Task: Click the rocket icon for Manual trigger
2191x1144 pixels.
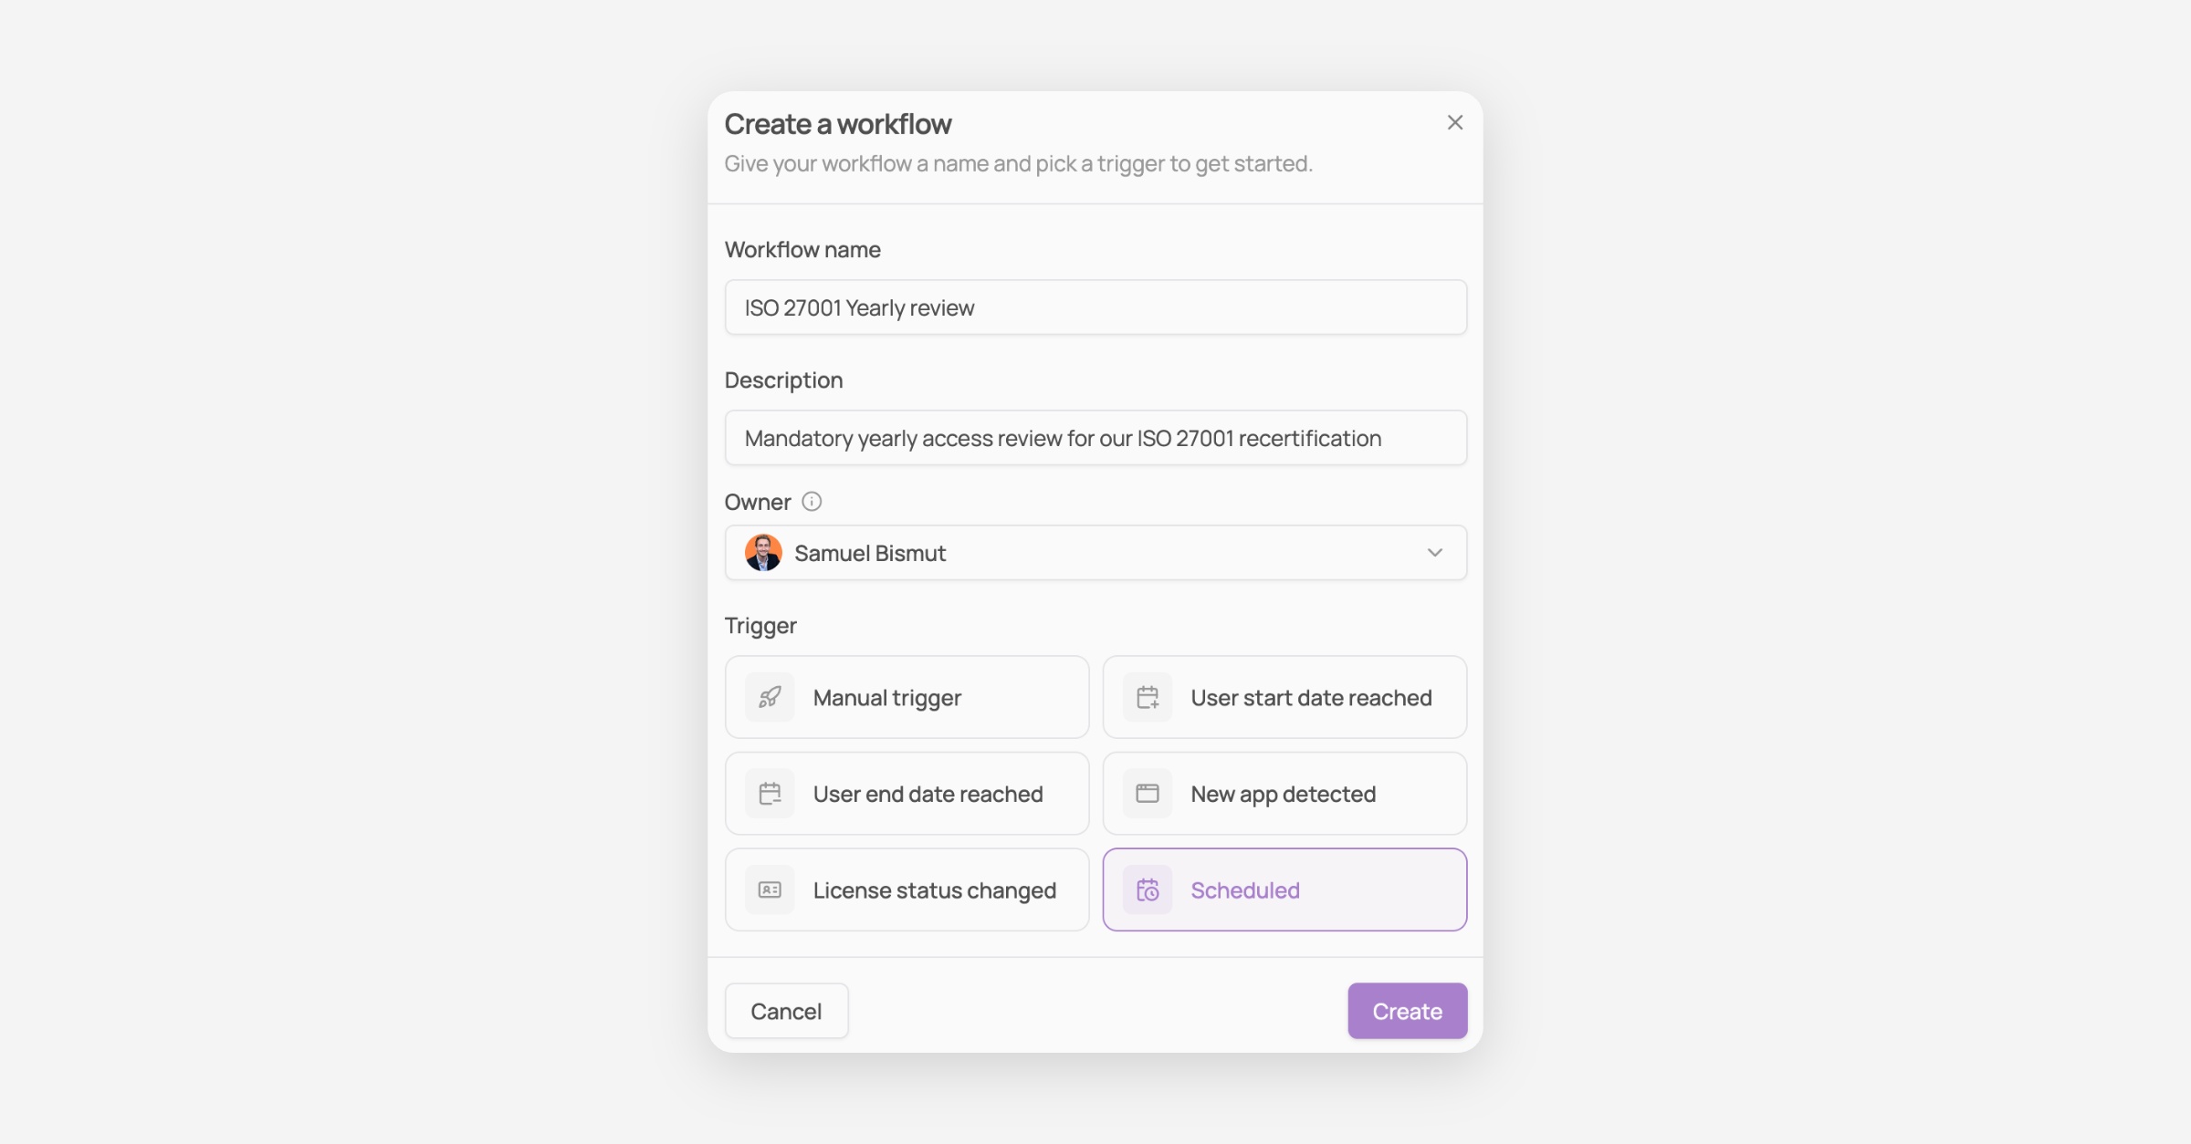Action: click(x=770, y=697)
